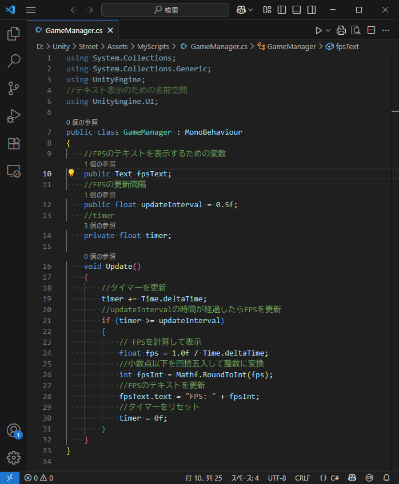Click the fpsText breadcrumb symbol
This screenshot has height=484, width=399.
(343, 47)
